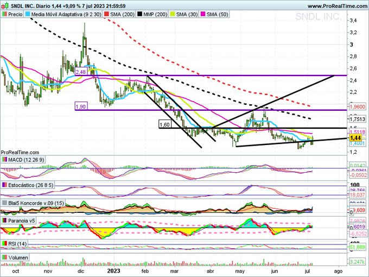Click the 1,7513 value tag on axis
The image size is (369, 277).
pyautogui.click(x=357, y=119)
